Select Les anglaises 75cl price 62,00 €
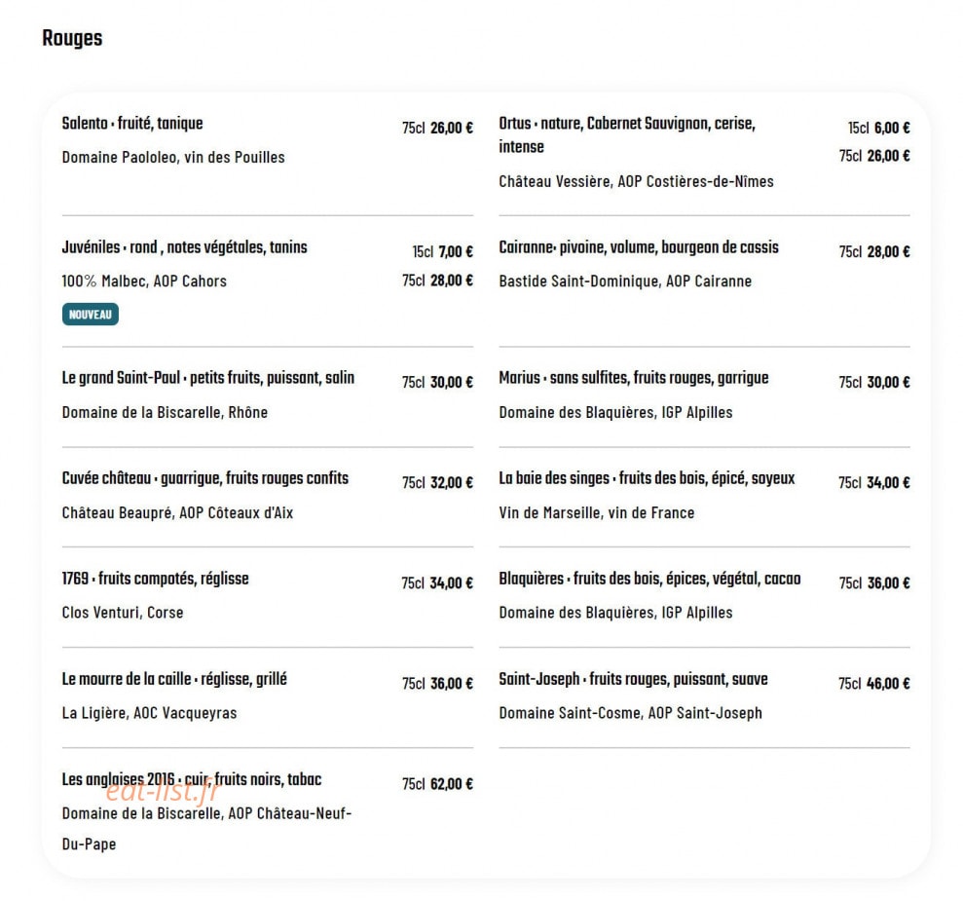963x901 pixels. [x=437, y=784]
